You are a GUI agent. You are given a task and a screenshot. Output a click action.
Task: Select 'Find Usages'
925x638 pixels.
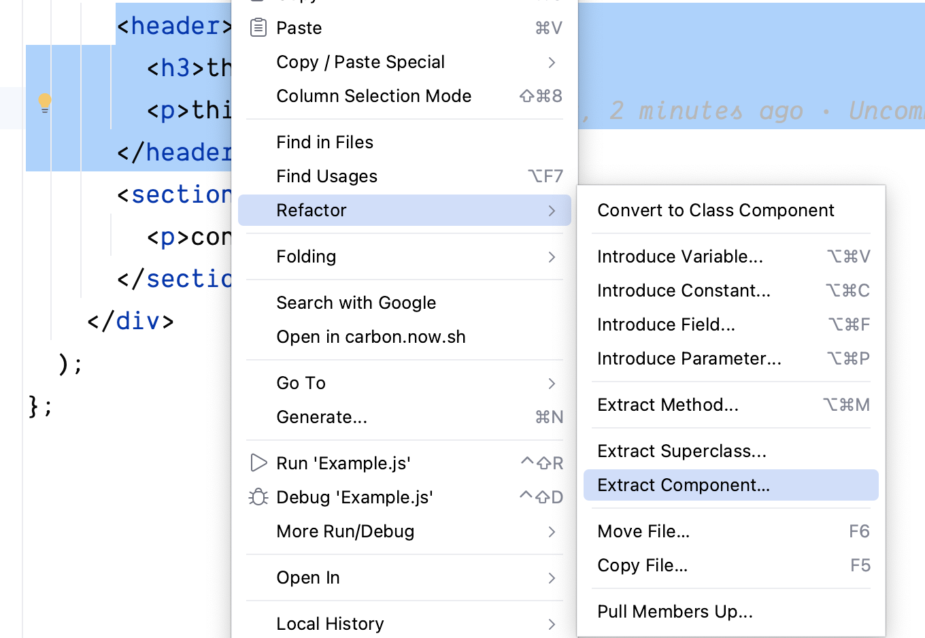[326, 176]
